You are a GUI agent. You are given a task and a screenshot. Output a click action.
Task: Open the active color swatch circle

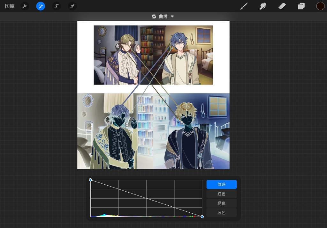click(320, 6)
